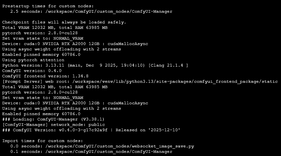Click the 'Import times for custom nodes' heading

tap(43, 141)
